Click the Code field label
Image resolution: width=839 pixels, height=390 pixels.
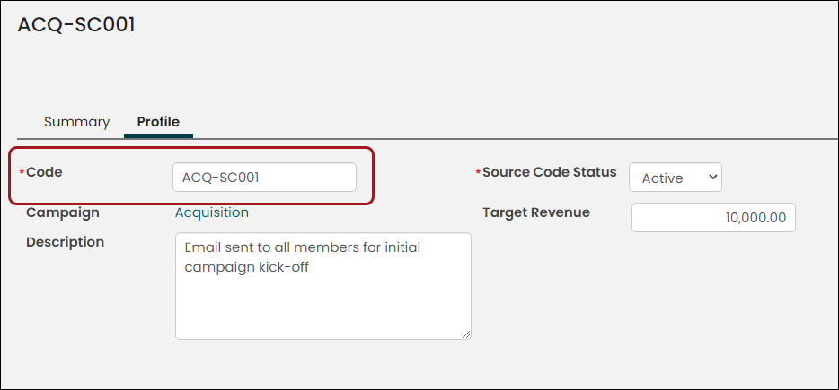click(x=44, y=172)
